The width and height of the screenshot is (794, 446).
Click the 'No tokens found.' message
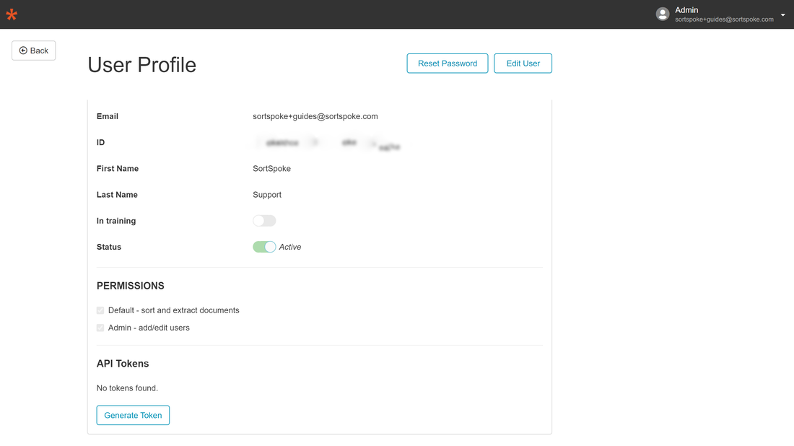pos(127,388)
